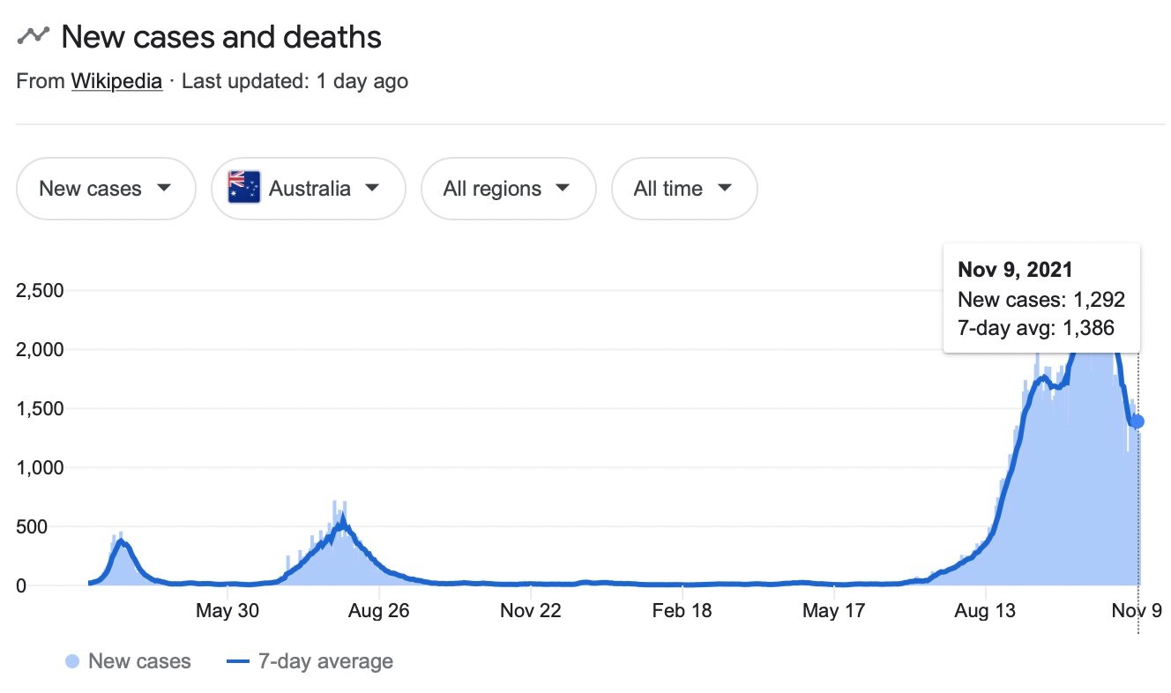Screen dimensions: 1171x693
Task: Click the New cases and deaths heading
Action: point(221,37)
